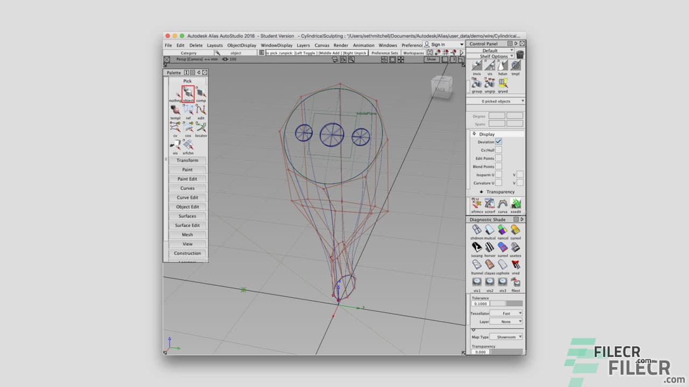The image size is (689, 387).
Task: Click the group icon in Control Panel
Action: tap(476, 83)
